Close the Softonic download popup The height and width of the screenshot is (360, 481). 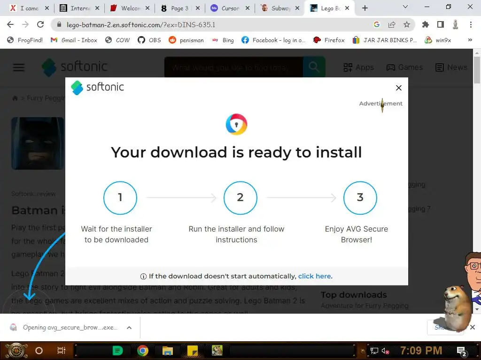tap(398, 88)
